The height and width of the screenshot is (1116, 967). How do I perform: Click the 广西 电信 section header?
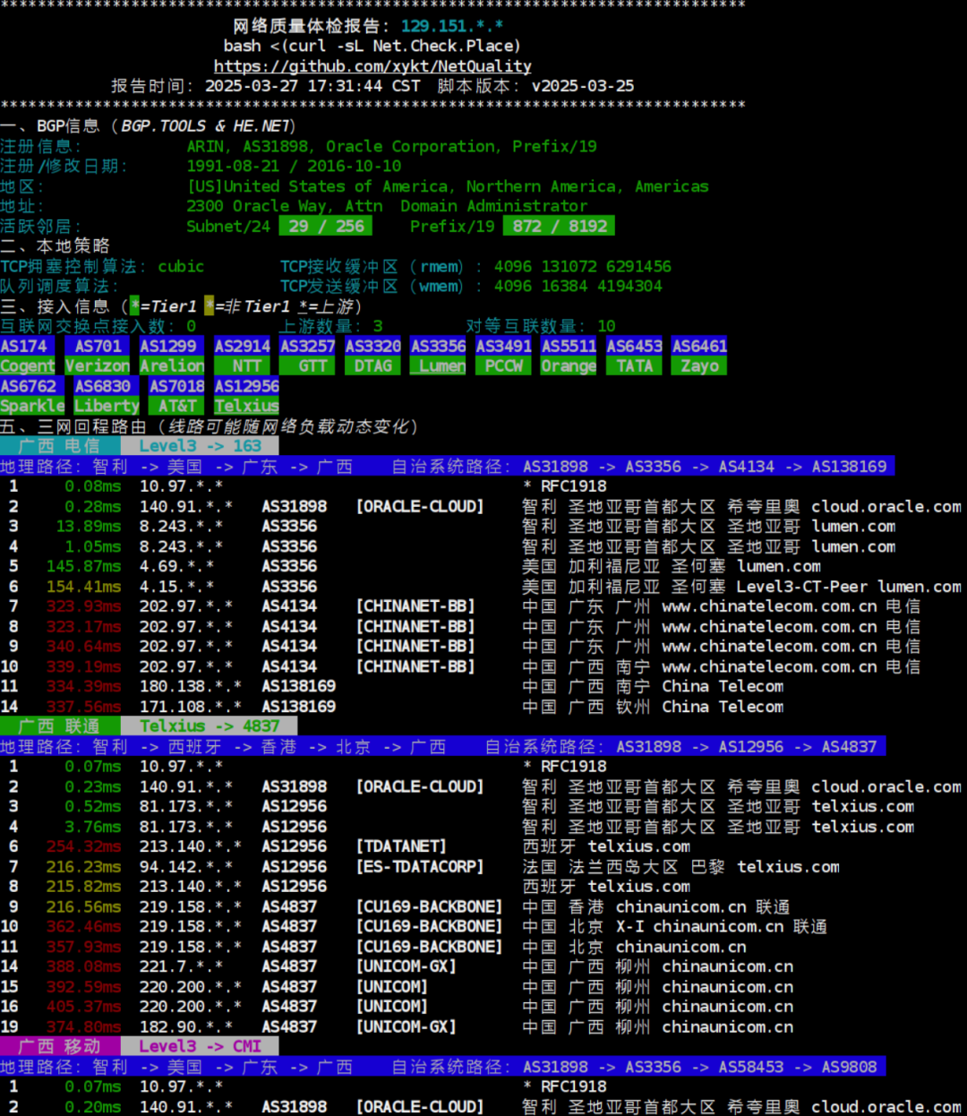[60, 446]
